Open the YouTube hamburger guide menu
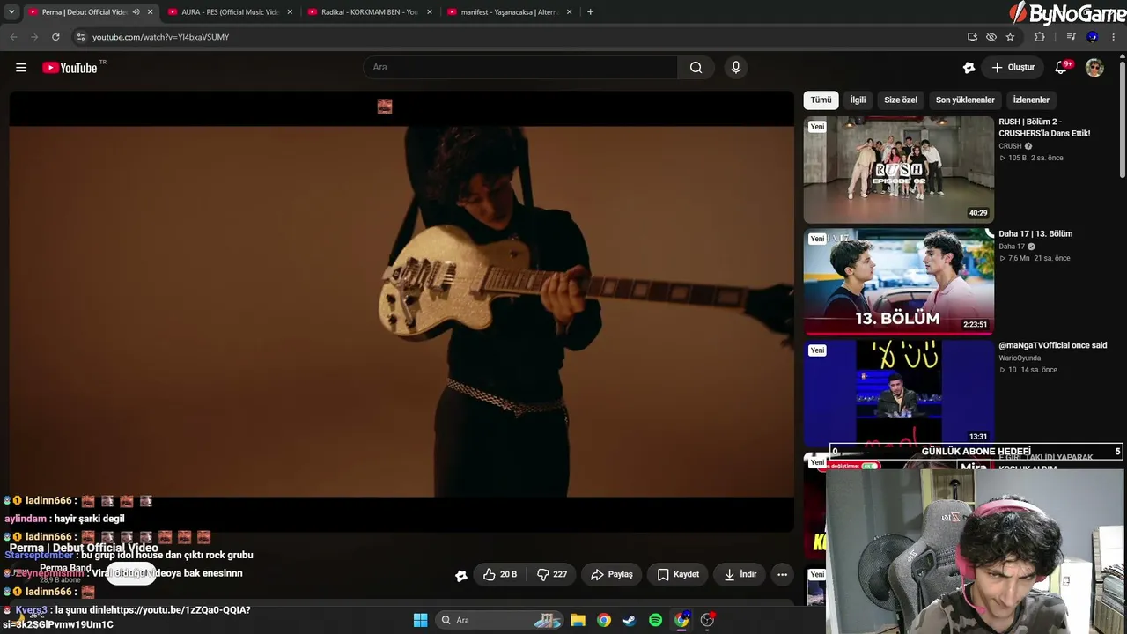This screenshot has height=634, width=1127. (21, 68)
